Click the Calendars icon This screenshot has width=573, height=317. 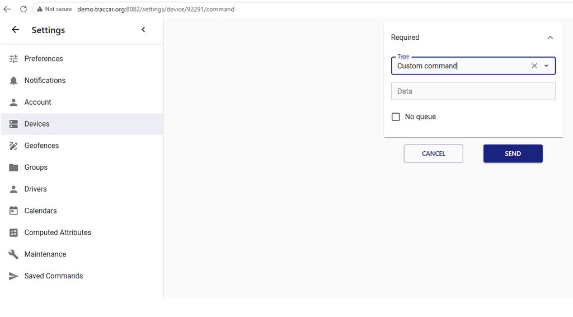[x=13, y=211]
